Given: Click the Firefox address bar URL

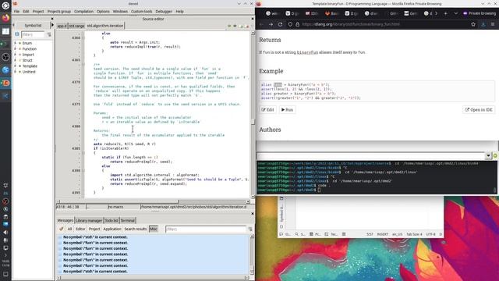Looking at the screenshot, I should 351,24.
